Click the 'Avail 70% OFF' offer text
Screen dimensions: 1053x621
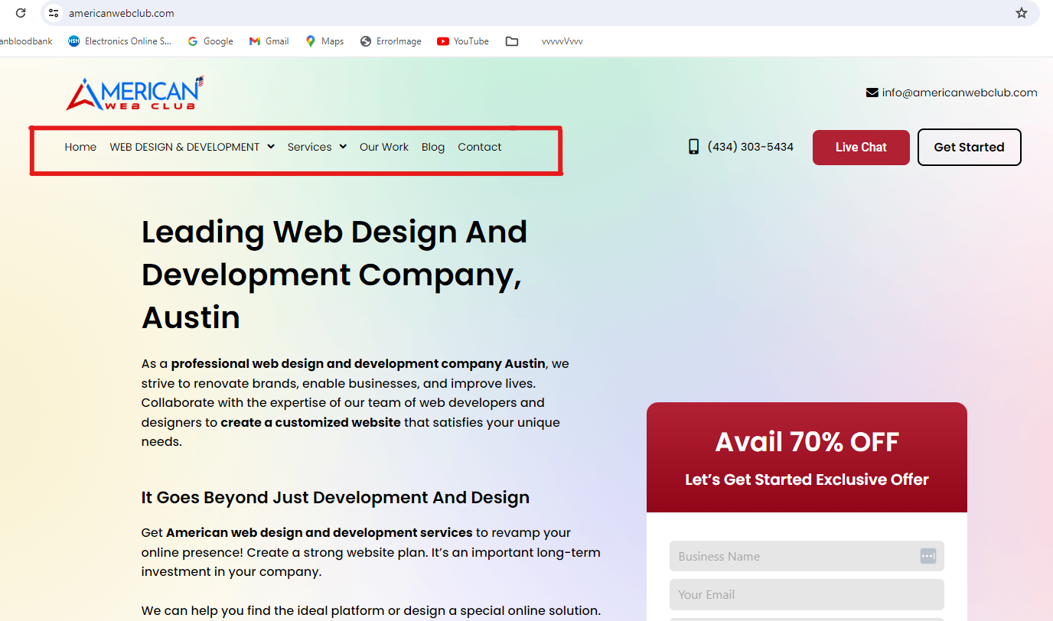(x=807, y=442)
